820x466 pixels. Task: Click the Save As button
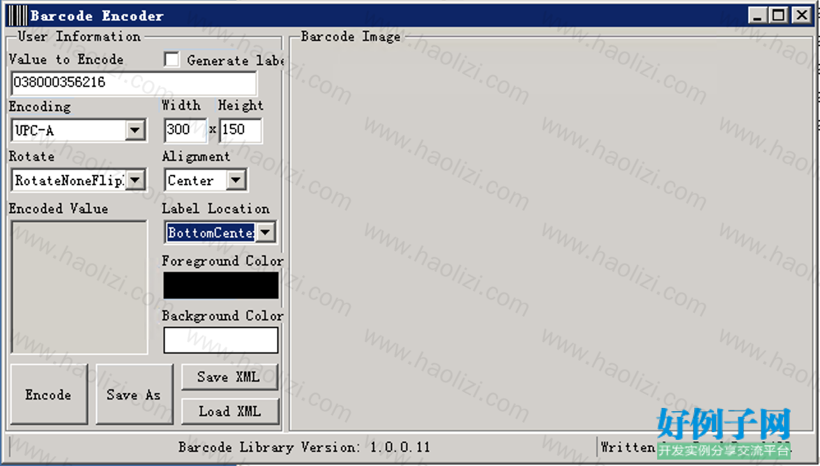tap(134, 395)
